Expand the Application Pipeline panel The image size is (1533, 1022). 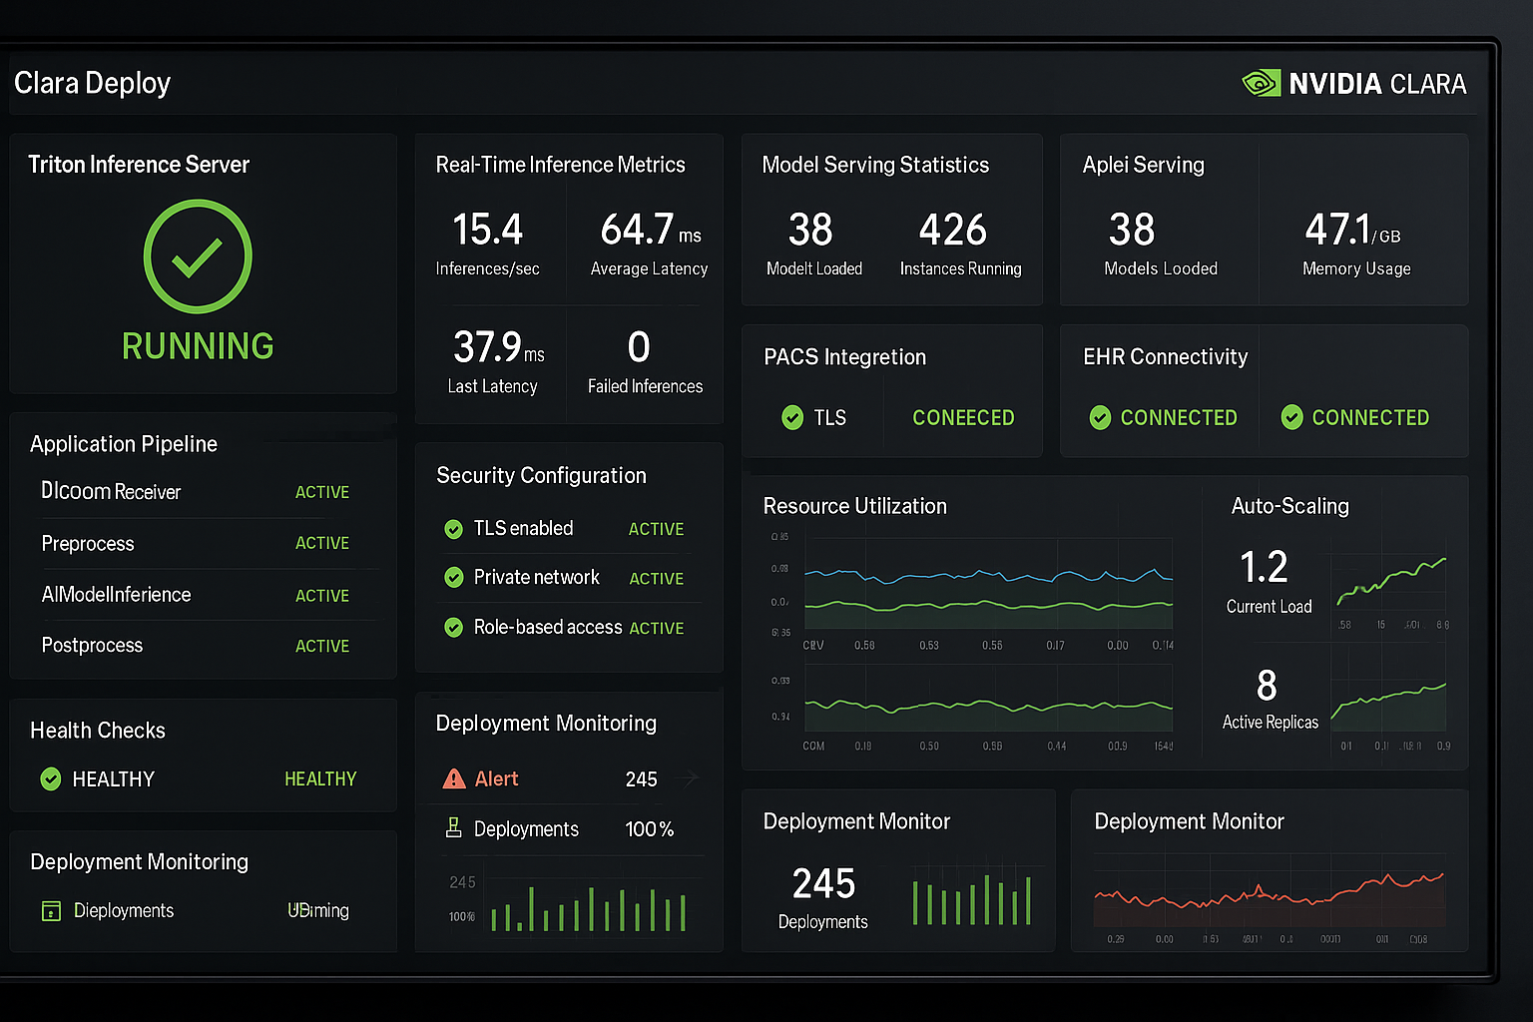124,444
